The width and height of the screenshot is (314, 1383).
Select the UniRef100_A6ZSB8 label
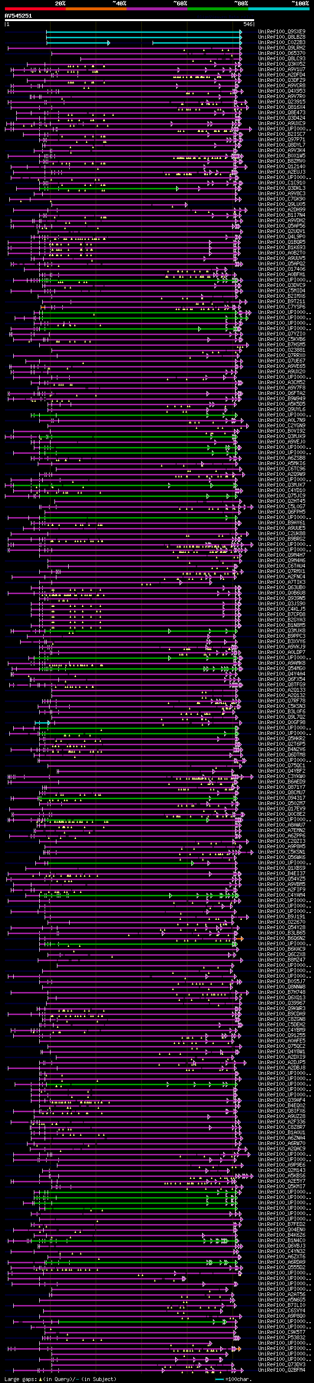pyautogui.click(x=282, y=458)
